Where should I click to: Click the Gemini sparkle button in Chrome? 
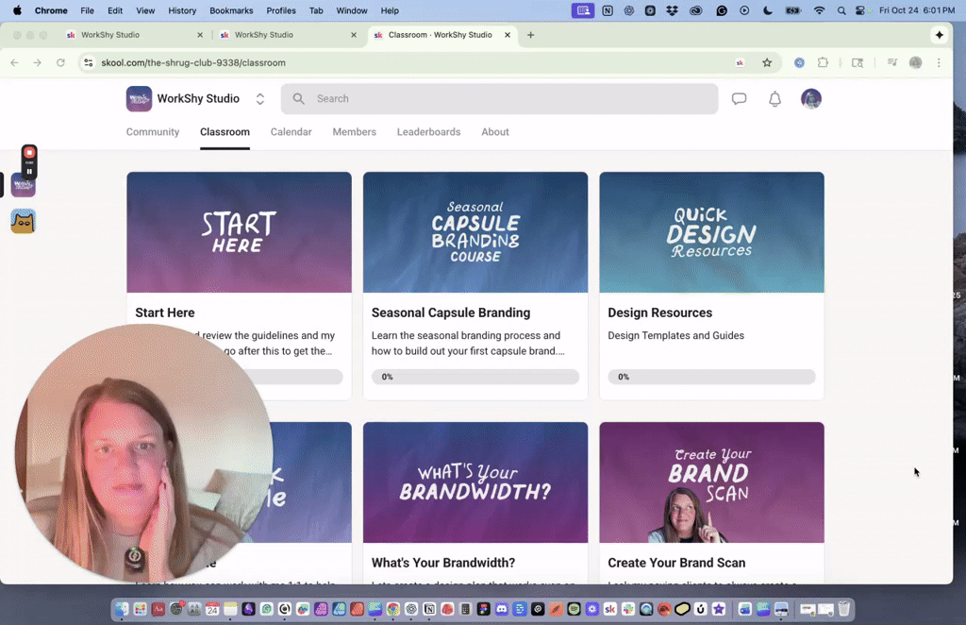(x=939, y=35)
